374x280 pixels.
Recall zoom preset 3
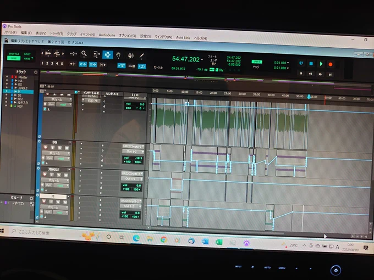(52, 63)
